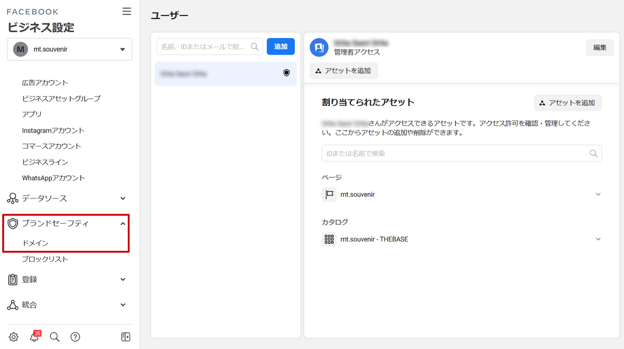Open 広告アカウント in sidebar
The height and width of the screenshot is (349, 624).
click(45, 83)
